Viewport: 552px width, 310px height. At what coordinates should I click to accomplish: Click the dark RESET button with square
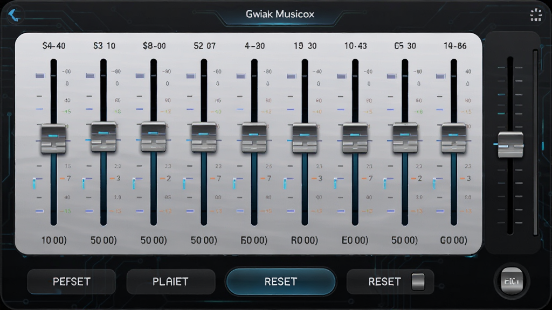pyautogui.click(x=390, y=281)
